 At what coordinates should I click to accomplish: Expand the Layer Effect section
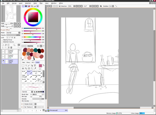[5, 30]
